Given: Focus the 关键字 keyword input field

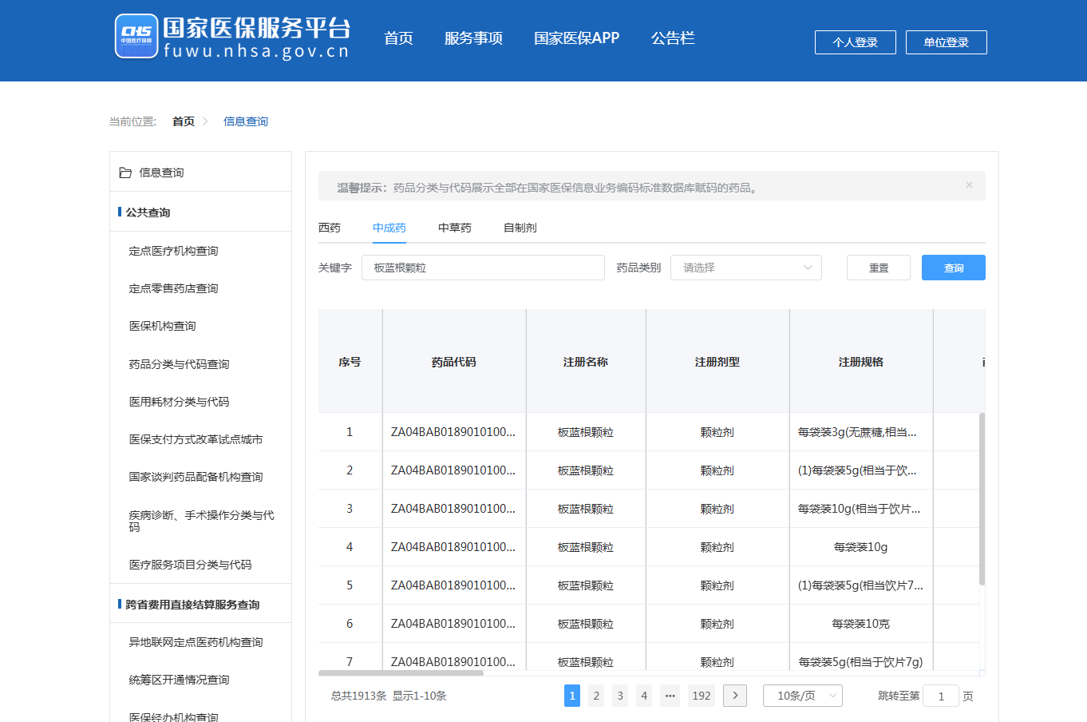Looking at the screenshot, I should click(483, 268).
